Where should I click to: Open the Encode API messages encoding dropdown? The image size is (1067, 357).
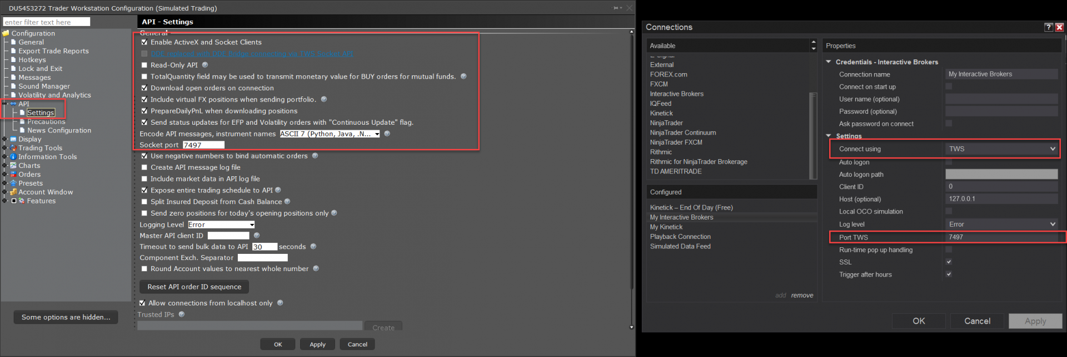click(330, 134)
